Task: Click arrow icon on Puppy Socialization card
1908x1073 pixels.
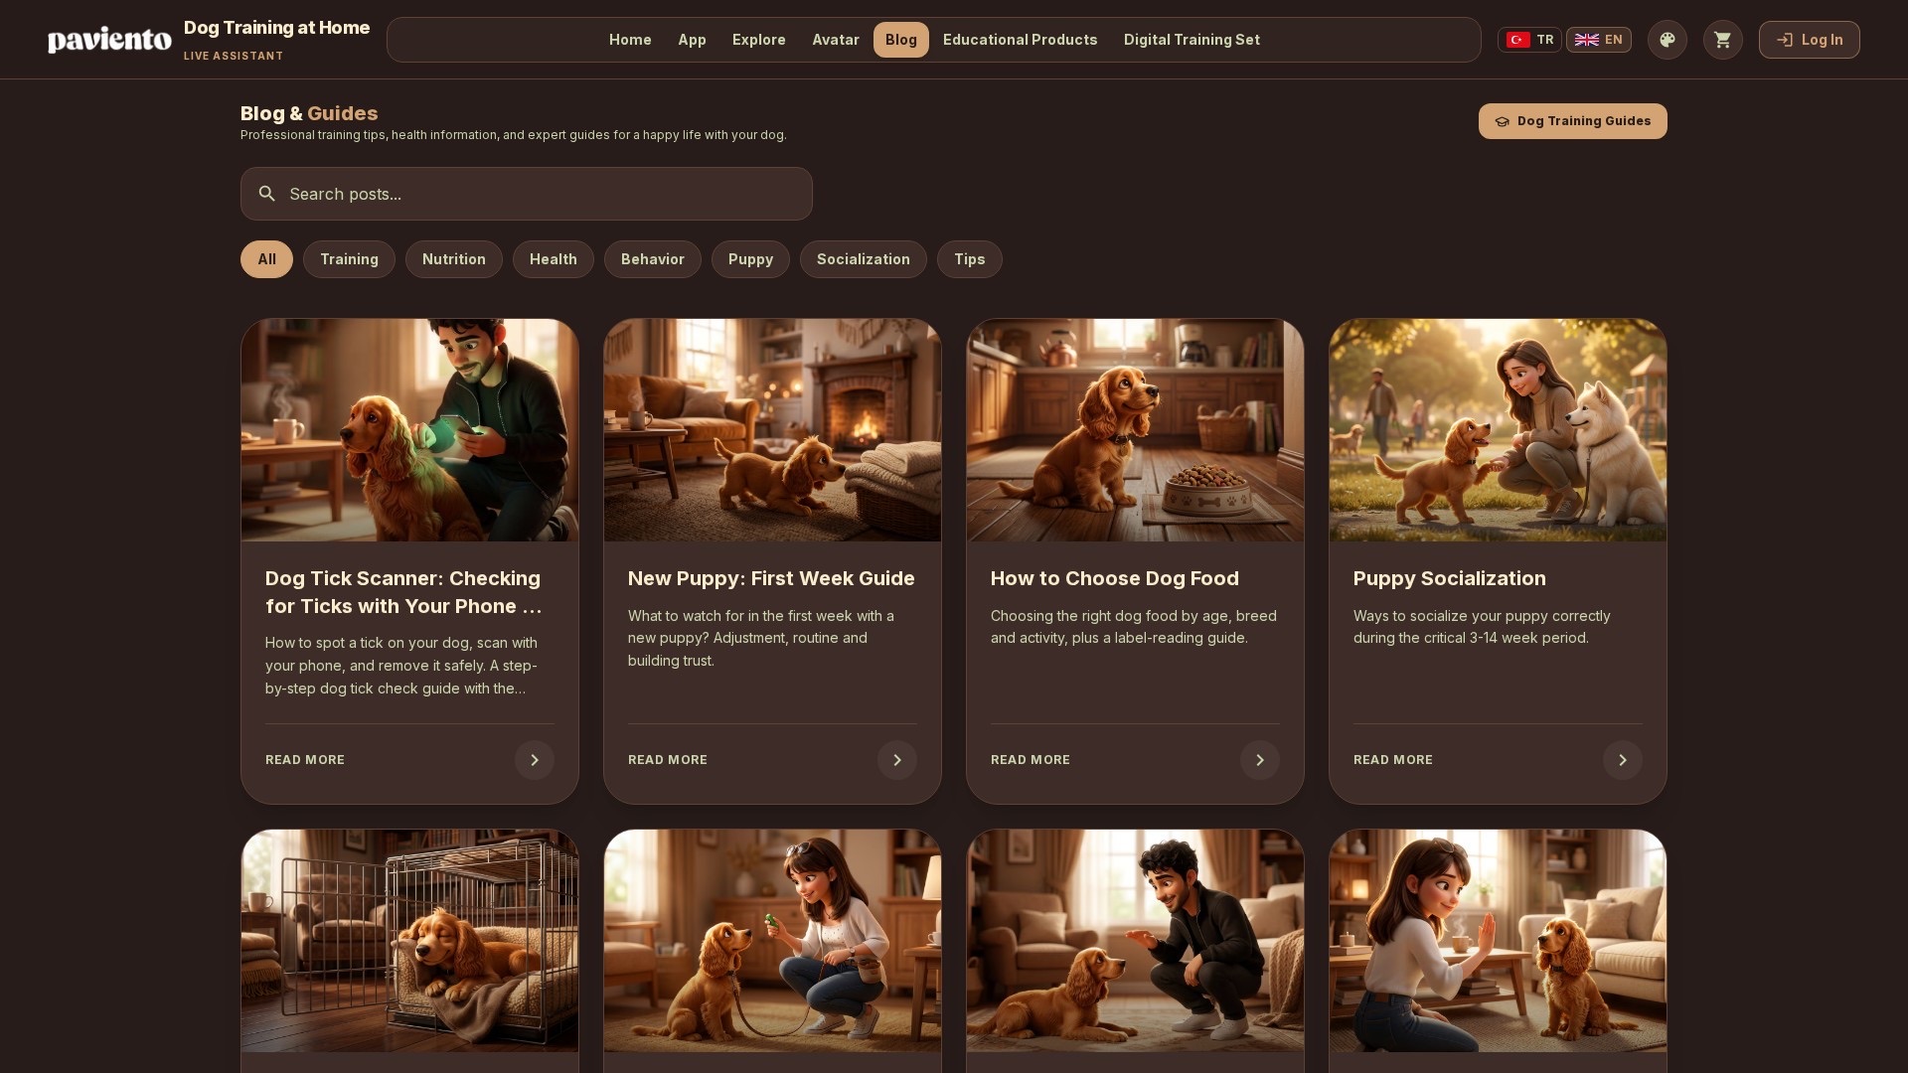Action: (x=1623, y=760)
